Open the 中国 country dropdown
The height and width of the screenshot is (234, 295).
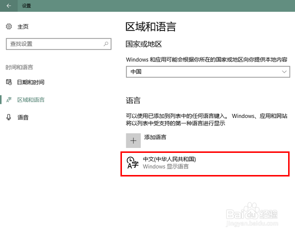pyautogui.click(x=208, y=72)
